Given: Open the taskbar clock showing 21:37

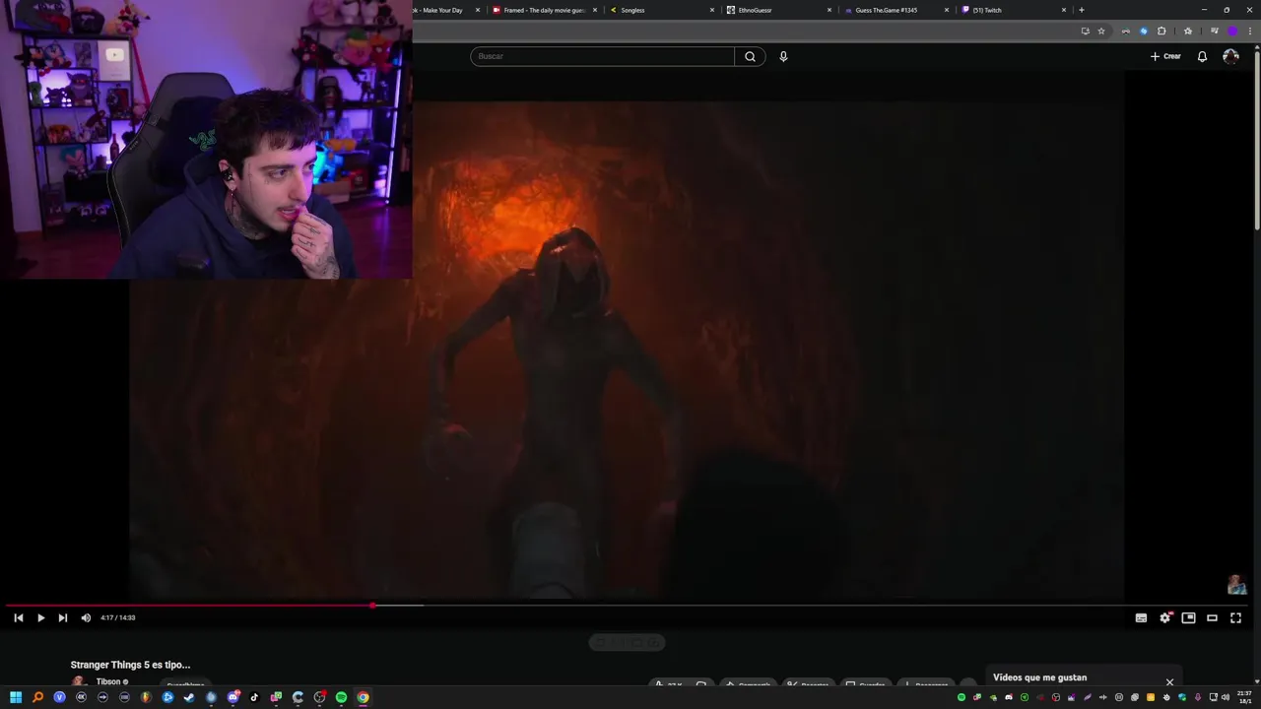Looking at the screenshot, I should 1244,697.
